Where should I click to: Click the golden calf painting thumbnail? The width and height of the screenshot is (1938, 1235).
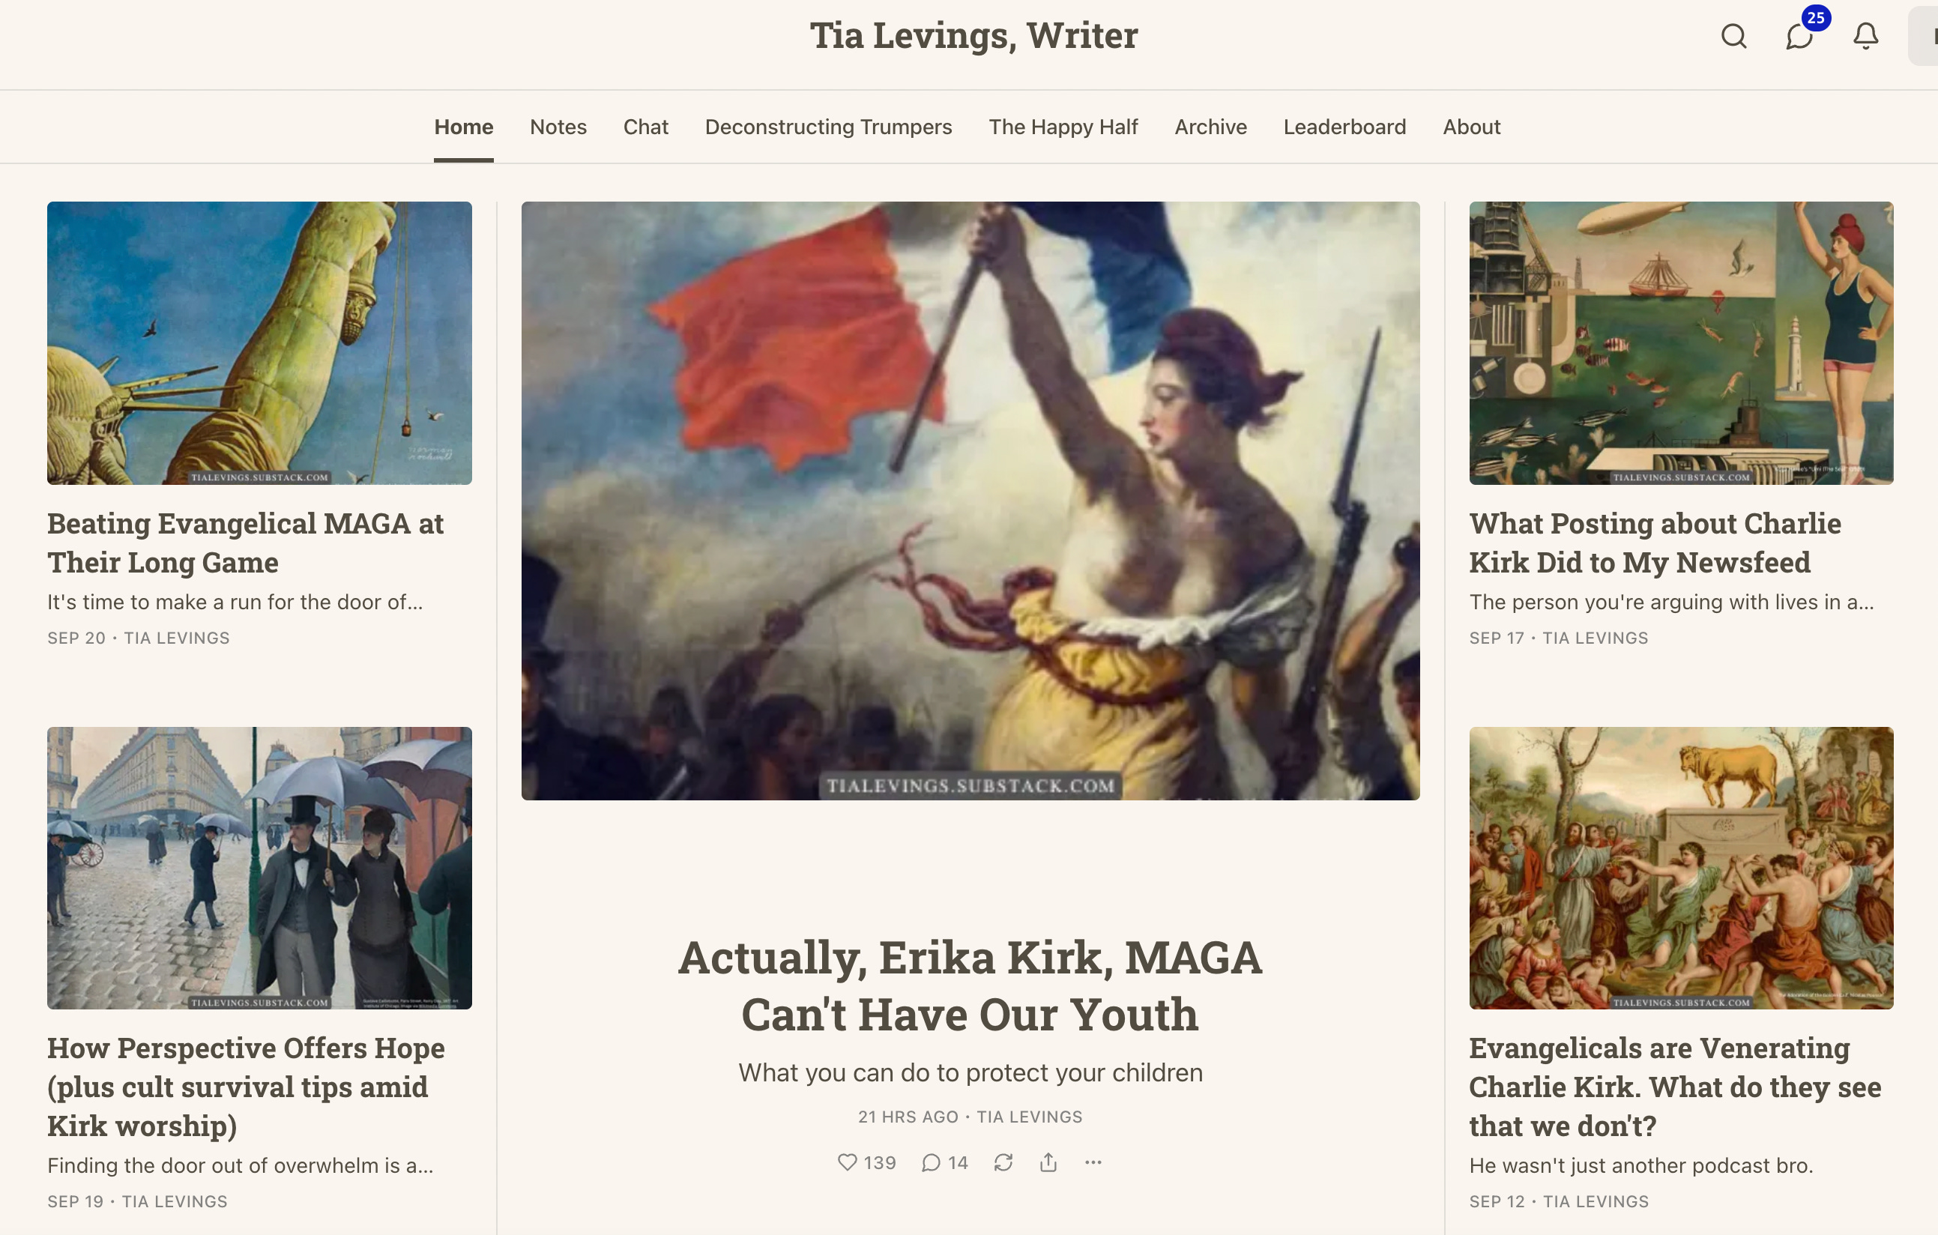(1681, 867)
